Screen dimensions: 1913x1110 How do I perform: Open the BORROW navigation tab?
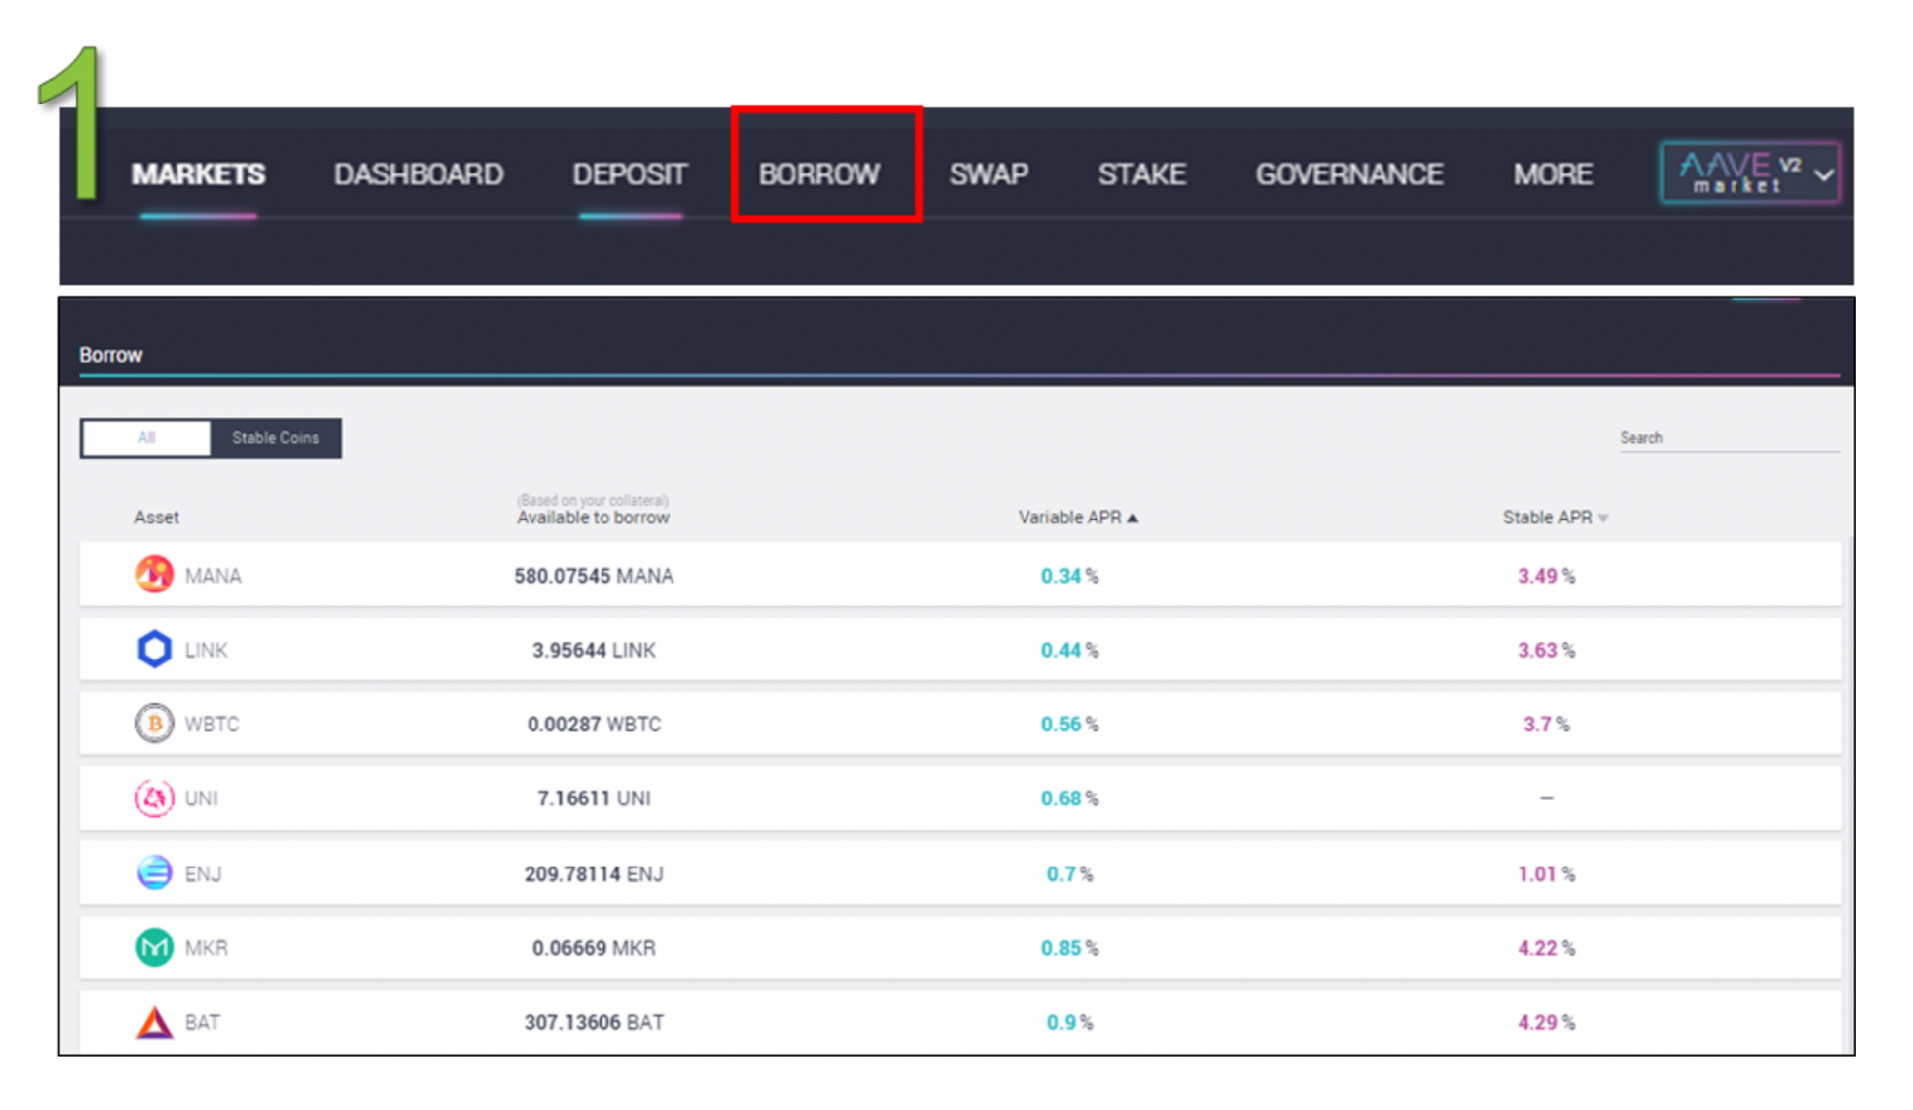[x=820, y=173]
